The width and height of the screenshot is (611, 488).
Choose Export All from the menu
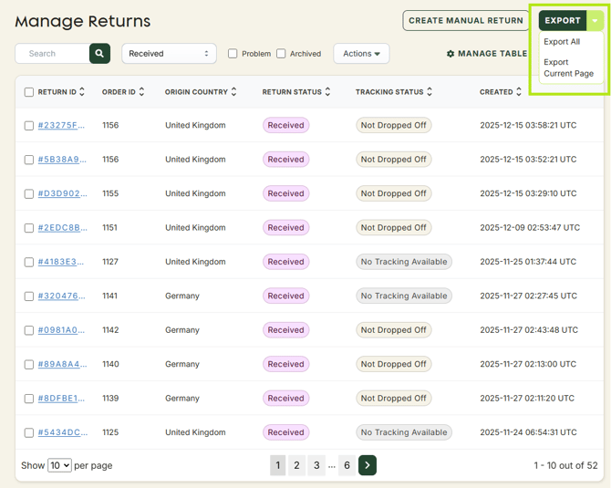tap(562, 42)
